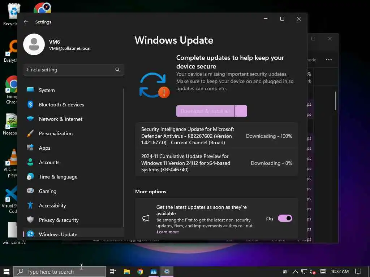Image resolution: width=370 pixels, height=277 pixels.
Task: Maximize the background window
Action: 313,39
